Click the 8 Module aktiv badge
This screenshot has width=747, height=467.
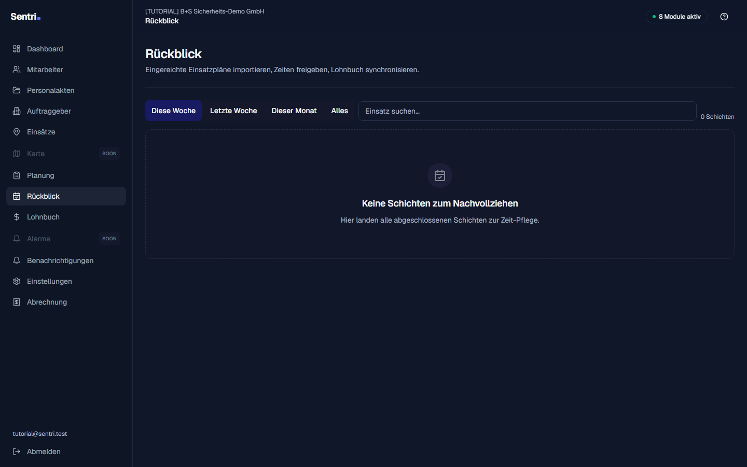(x=676, y=17)
